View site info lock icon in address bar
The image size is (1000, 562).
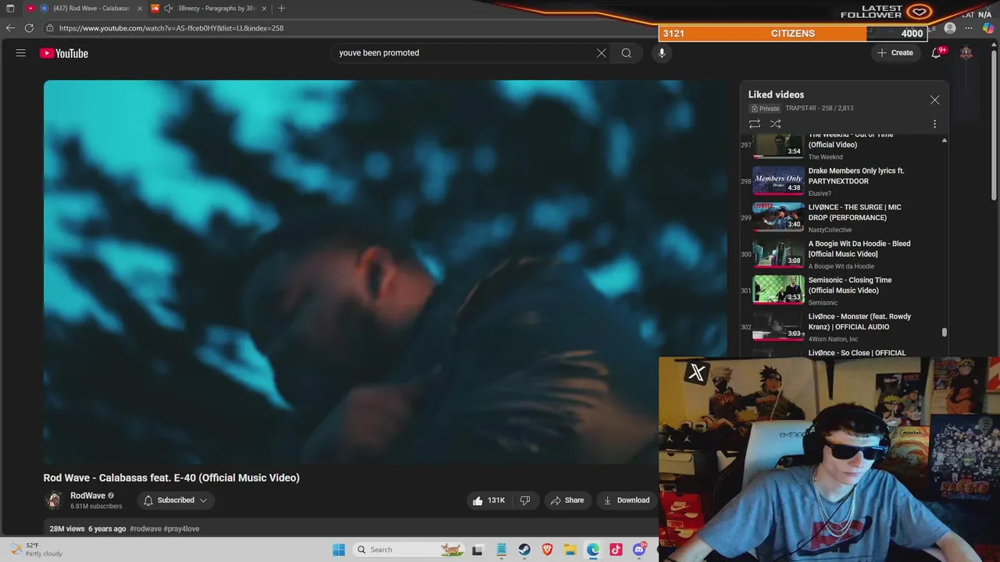(50, 28)
